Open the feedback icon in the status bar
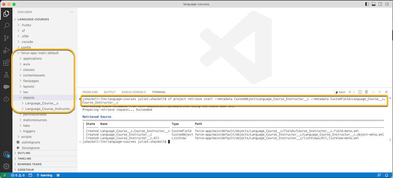 379,175
